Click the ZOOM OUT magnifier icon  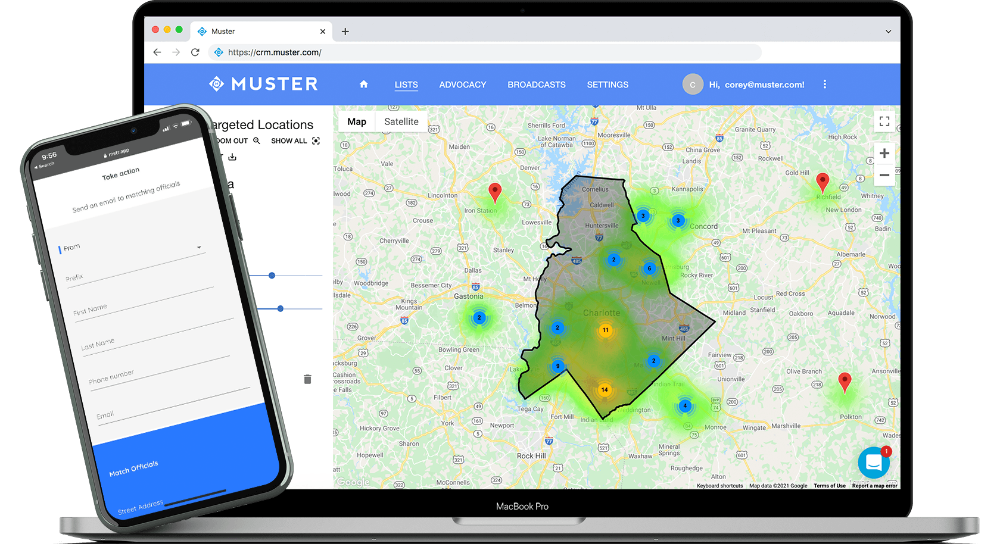[257, 141]
